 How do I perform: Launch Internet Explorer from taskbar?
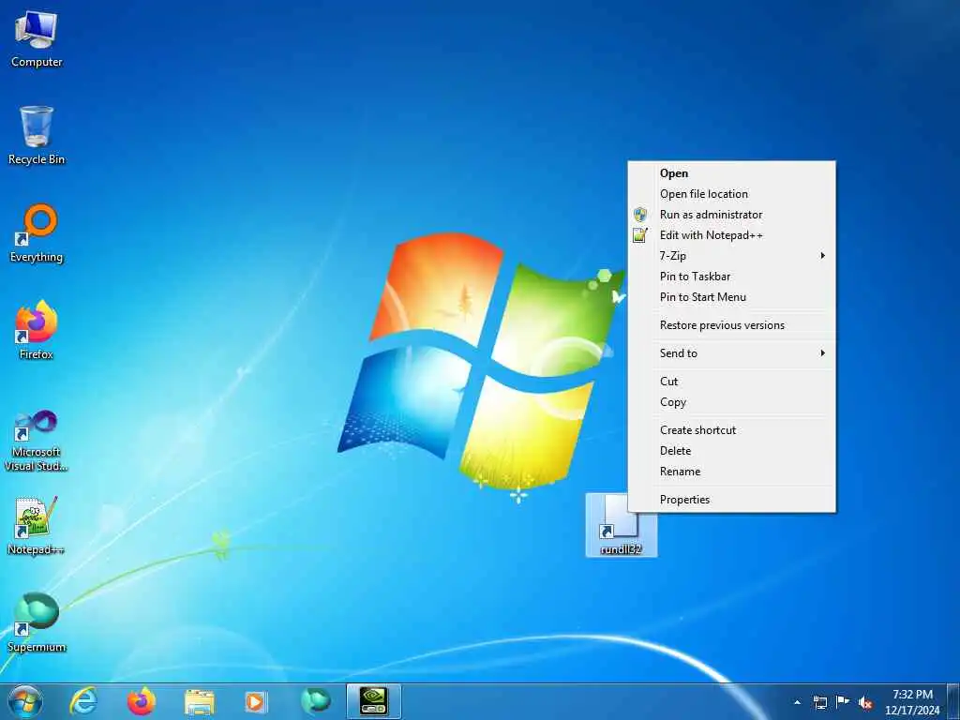tap(82, 701)
